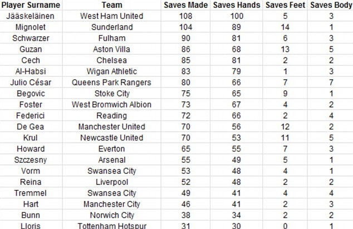Screen dimensions: 353x229
Task: Select the Saves Hands column header
Action: [237, 5]
